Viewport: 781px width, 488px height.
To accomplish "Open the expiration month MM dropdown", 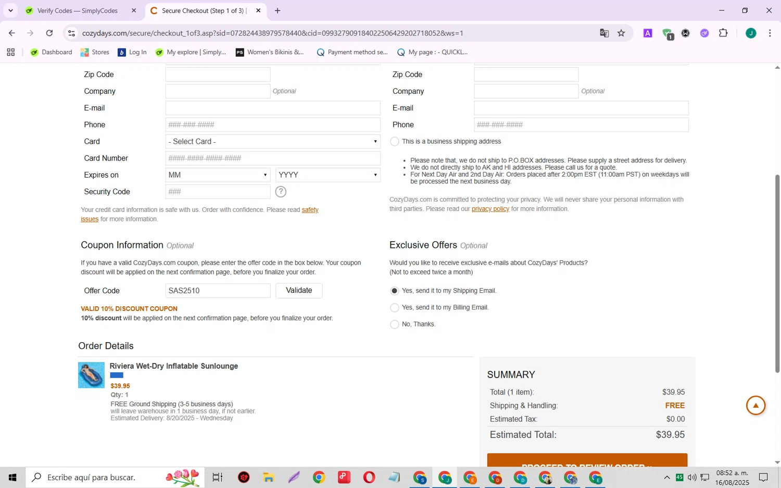I will click(x=218, y=175).
